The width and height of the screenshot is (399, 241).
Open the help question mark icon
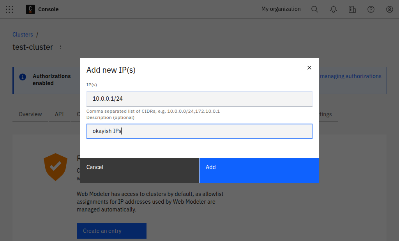(371, 9)
